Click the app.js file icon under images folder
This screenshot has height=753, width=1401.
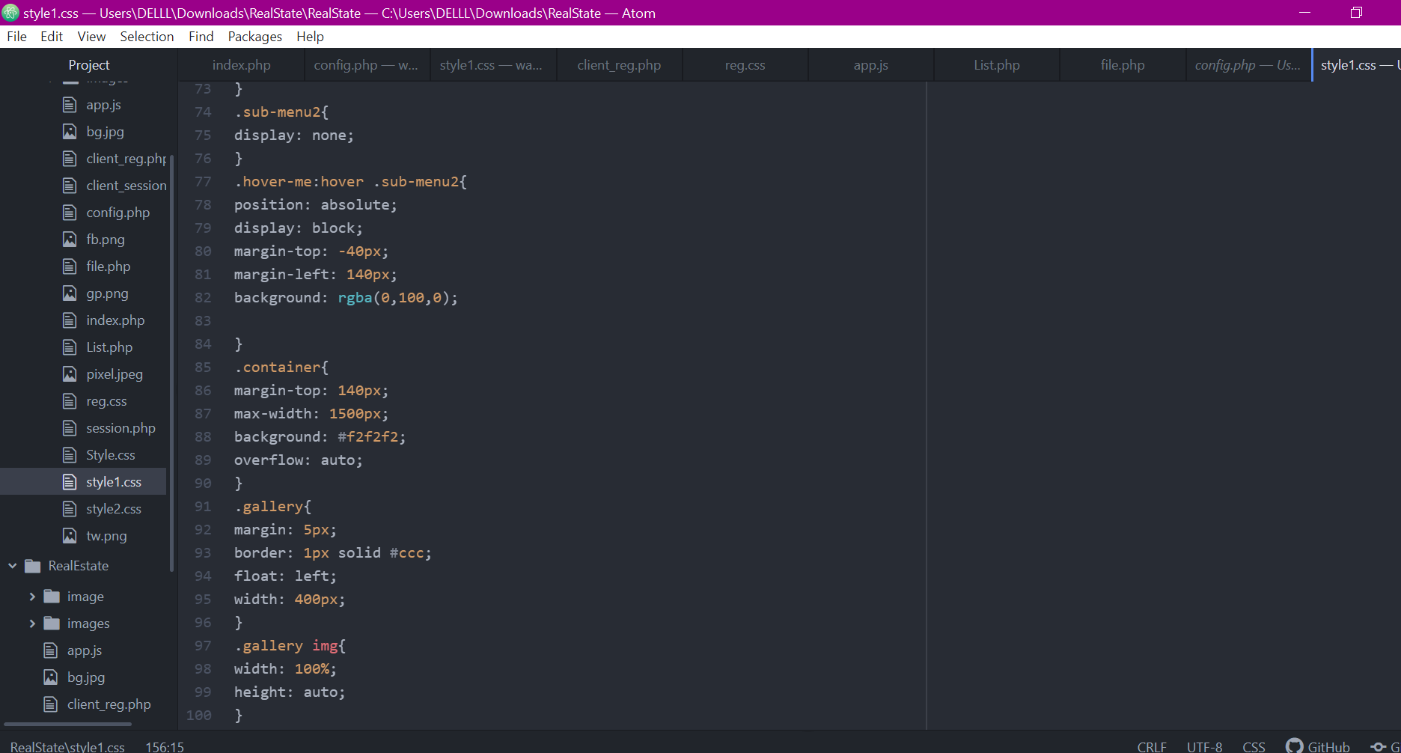(70, 105)
